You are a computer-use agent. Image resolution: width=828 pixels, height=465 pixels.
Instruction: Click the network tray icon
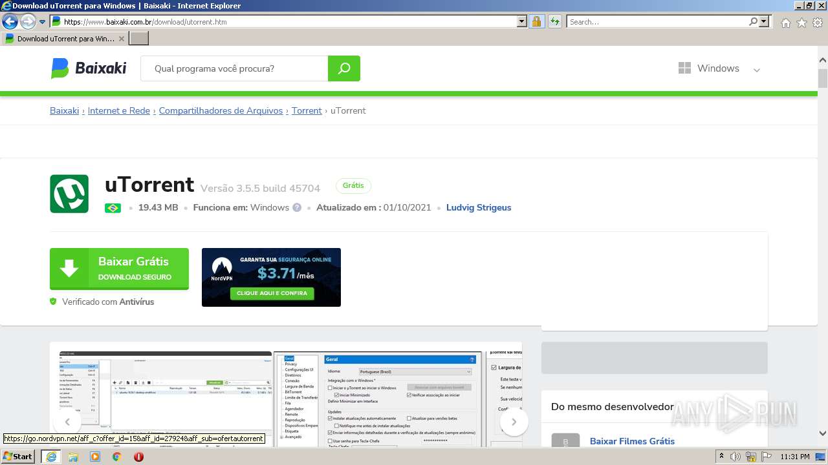click(751, 457)
